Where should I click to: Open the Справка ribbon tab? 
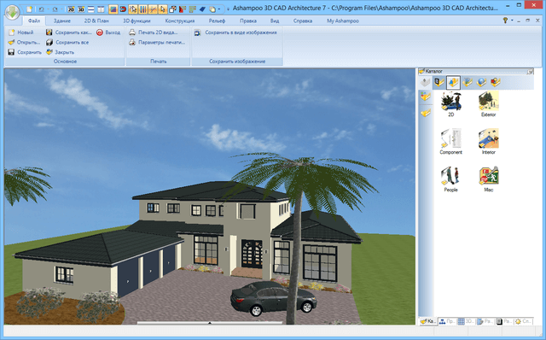(303, 21)
